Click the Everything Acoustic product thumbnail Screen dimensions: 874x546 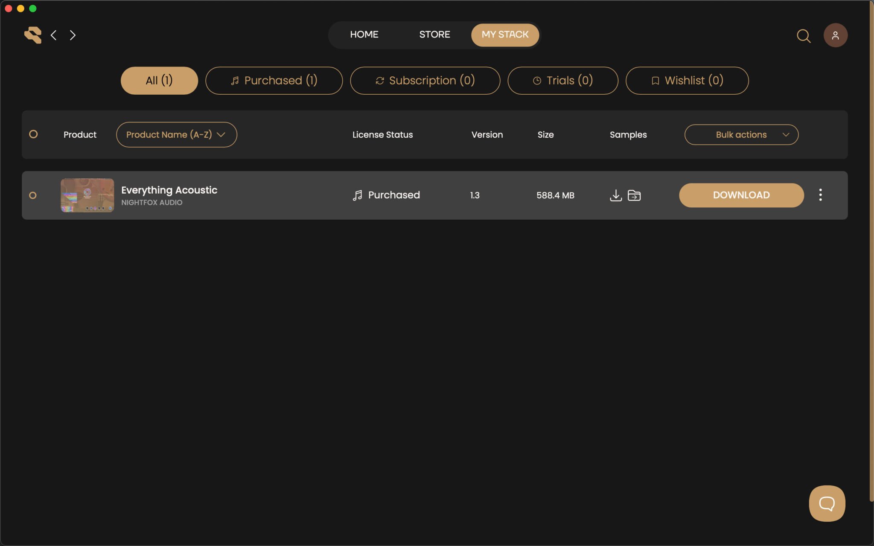pyautogui.click(x=87, y=195)
